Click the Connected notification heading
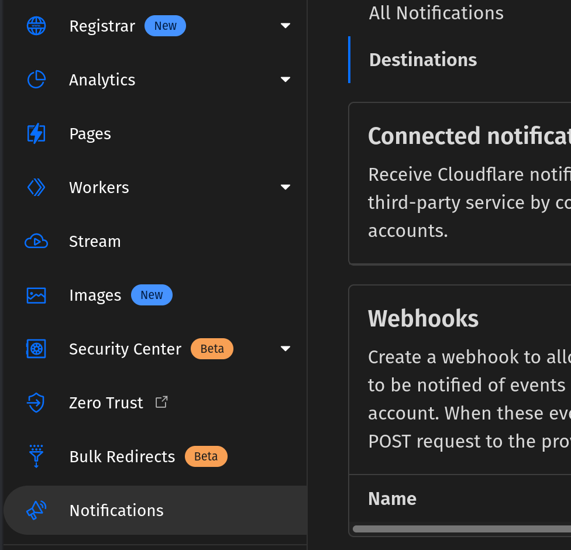This screenshot has height=550, width=571. click(x=469, y=136)
